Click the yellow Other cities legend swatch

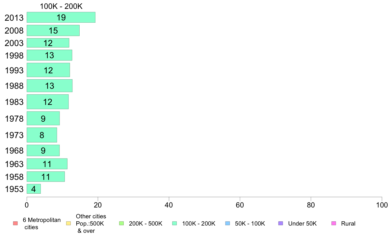pyautogui.click(x=68, y=223)
